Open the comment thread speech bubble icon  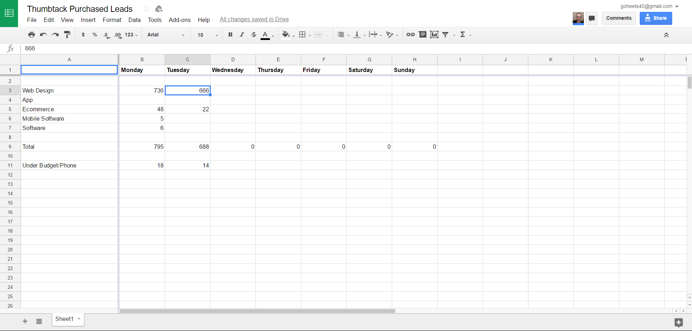pos(591,18)
